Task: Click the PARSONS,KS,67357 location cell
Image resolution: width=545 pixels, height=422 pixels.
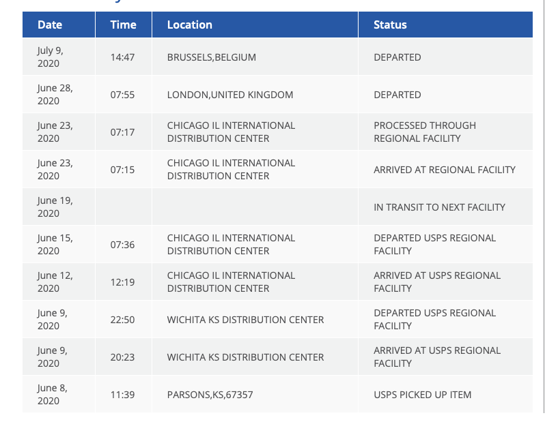Action: point(210,395)
